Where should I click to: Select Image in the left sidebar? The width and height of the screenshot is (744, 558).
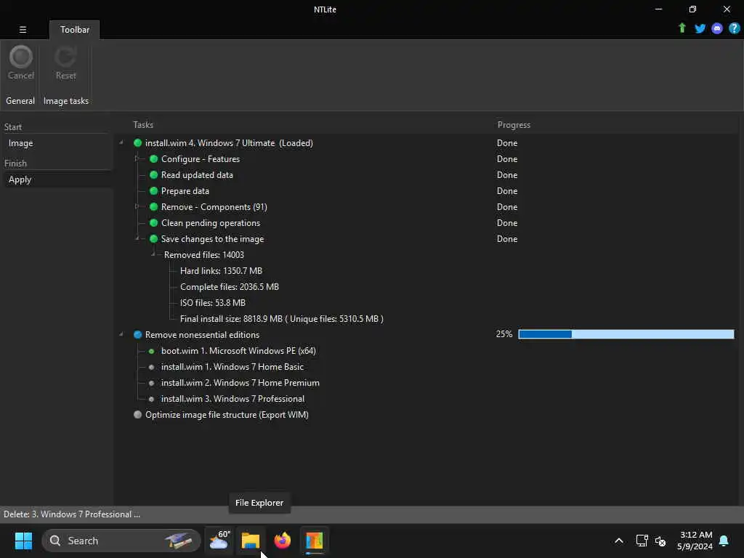[x=20, y=143]
